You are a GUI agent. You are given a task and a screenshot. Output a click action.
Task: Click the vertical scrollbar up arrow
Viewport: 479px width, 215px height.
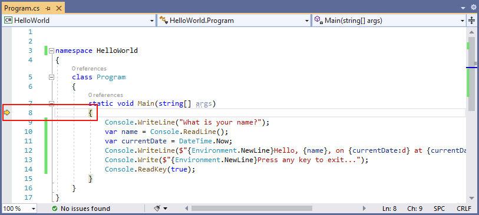(472, 32)
